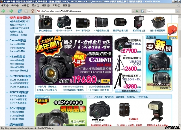
Task: Click the 看更多熱賣商品 button
Action: click(128, 91)
